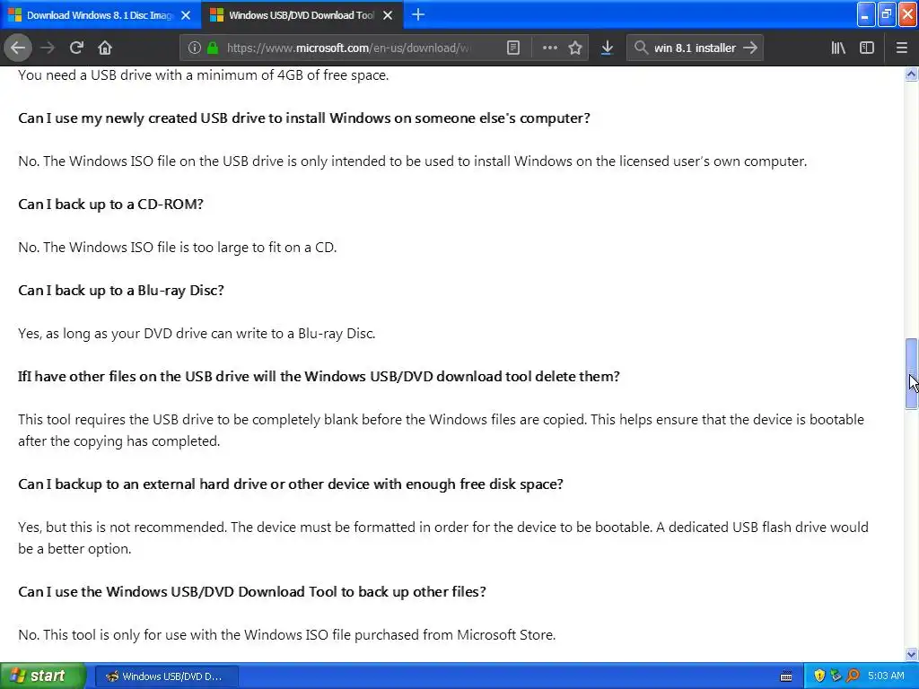This screenshot has width=919, height=689.
Task: Click the Windows USB/DVD taskbar button
Action: 166,676
